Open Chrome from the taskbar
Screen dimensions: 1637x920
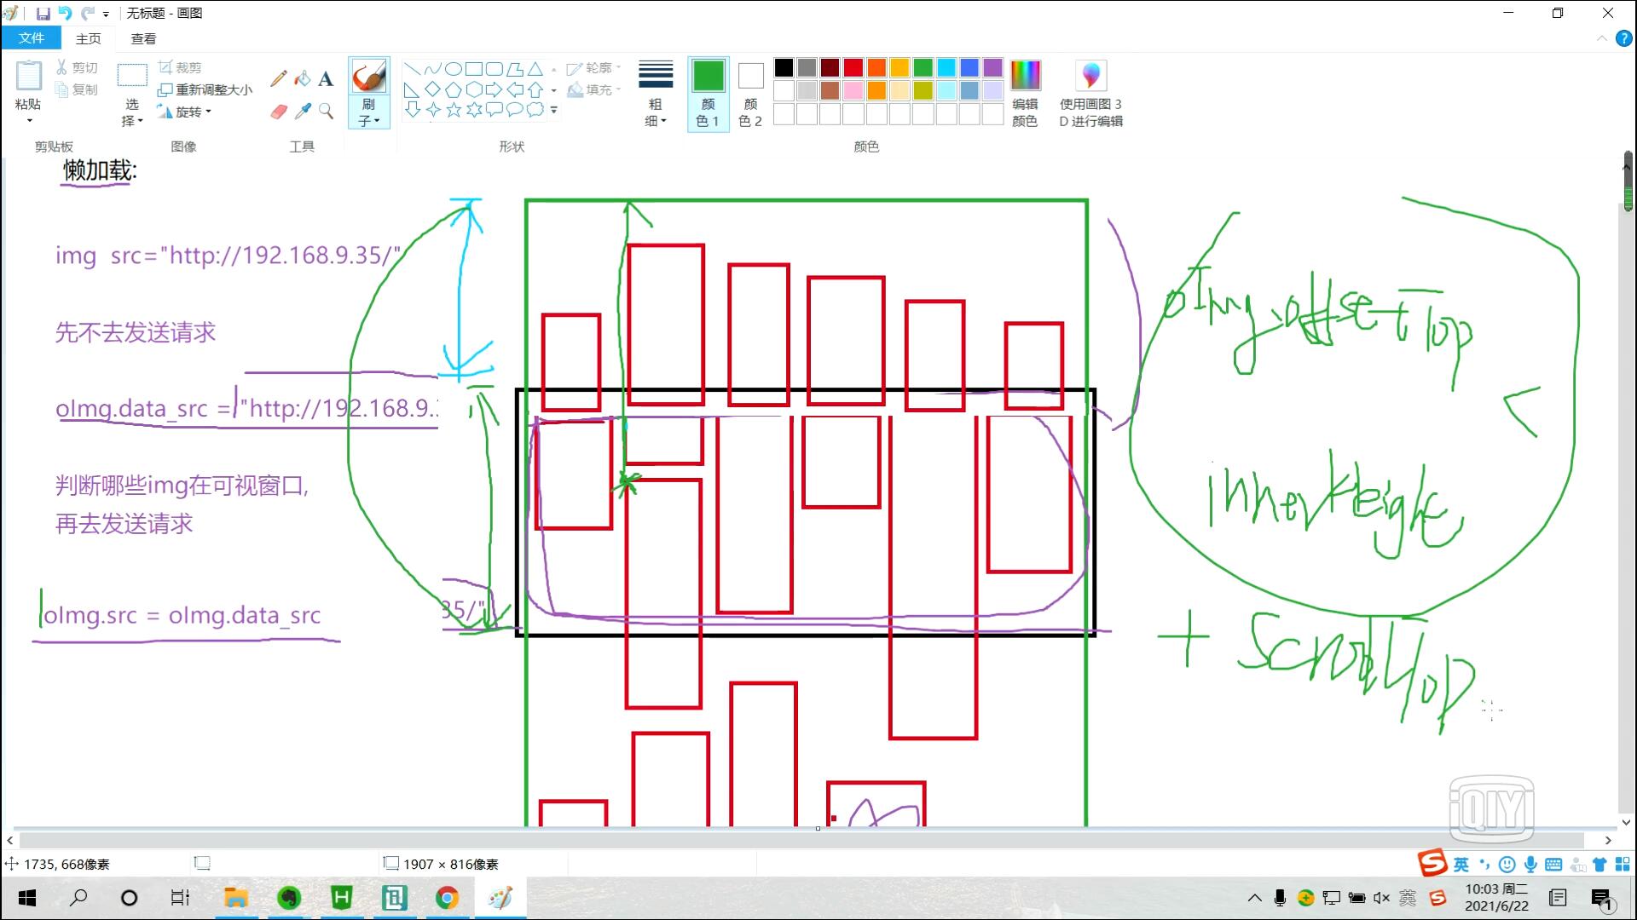(447, 897)
